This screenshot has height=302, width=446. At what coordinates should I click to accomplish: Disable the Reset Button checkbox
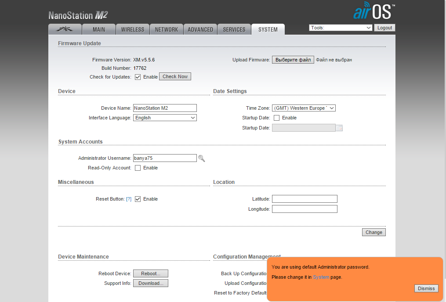click(138, 199)
